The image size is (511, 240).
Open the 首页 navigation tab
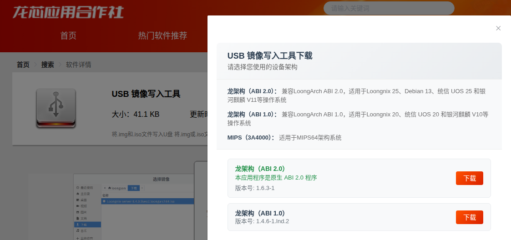tap(68, 35)
